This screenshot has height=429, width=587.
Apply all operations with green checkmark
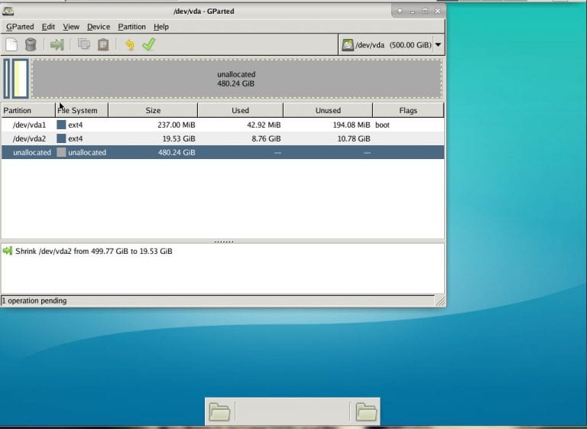pyautogui.click(x=148, y=44)
